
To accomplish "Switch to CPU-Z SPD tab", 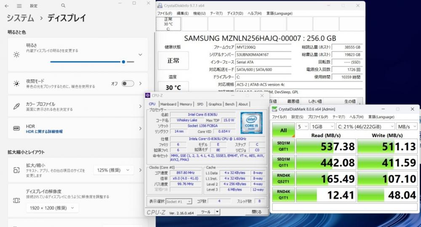I will (200, 104).
